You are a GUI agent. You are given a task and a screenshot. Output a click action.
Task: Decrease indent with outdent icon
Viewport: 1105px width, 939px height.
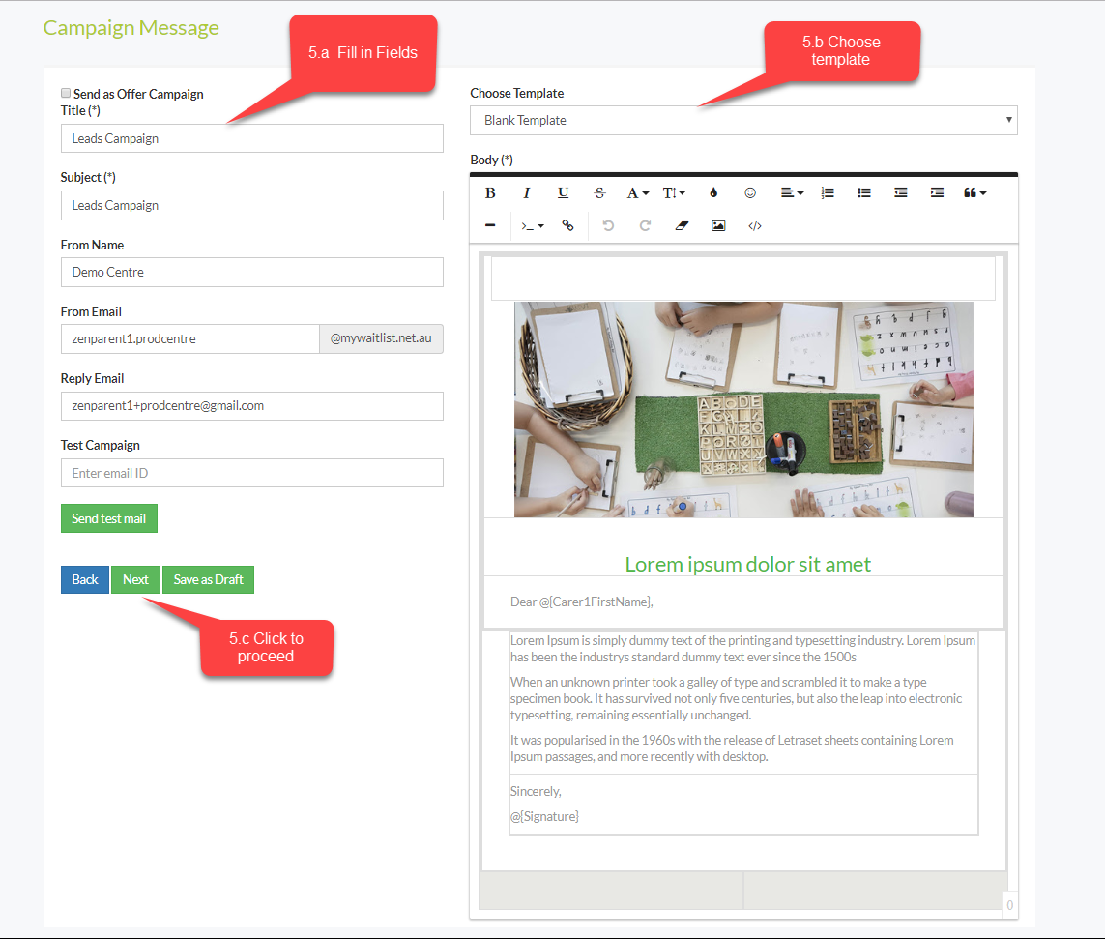(x=901, y=193)
